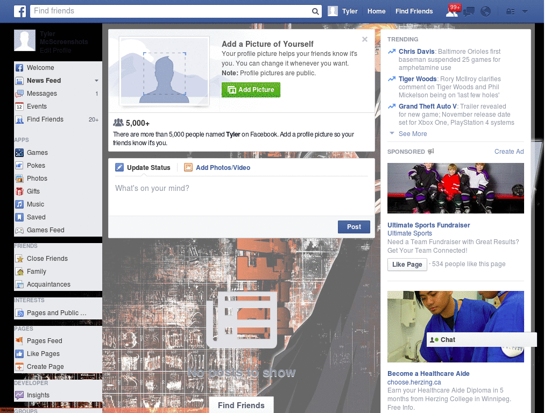Open account menu dropdown arrow
Screen dimensions: 551x413
pos(525,12)
